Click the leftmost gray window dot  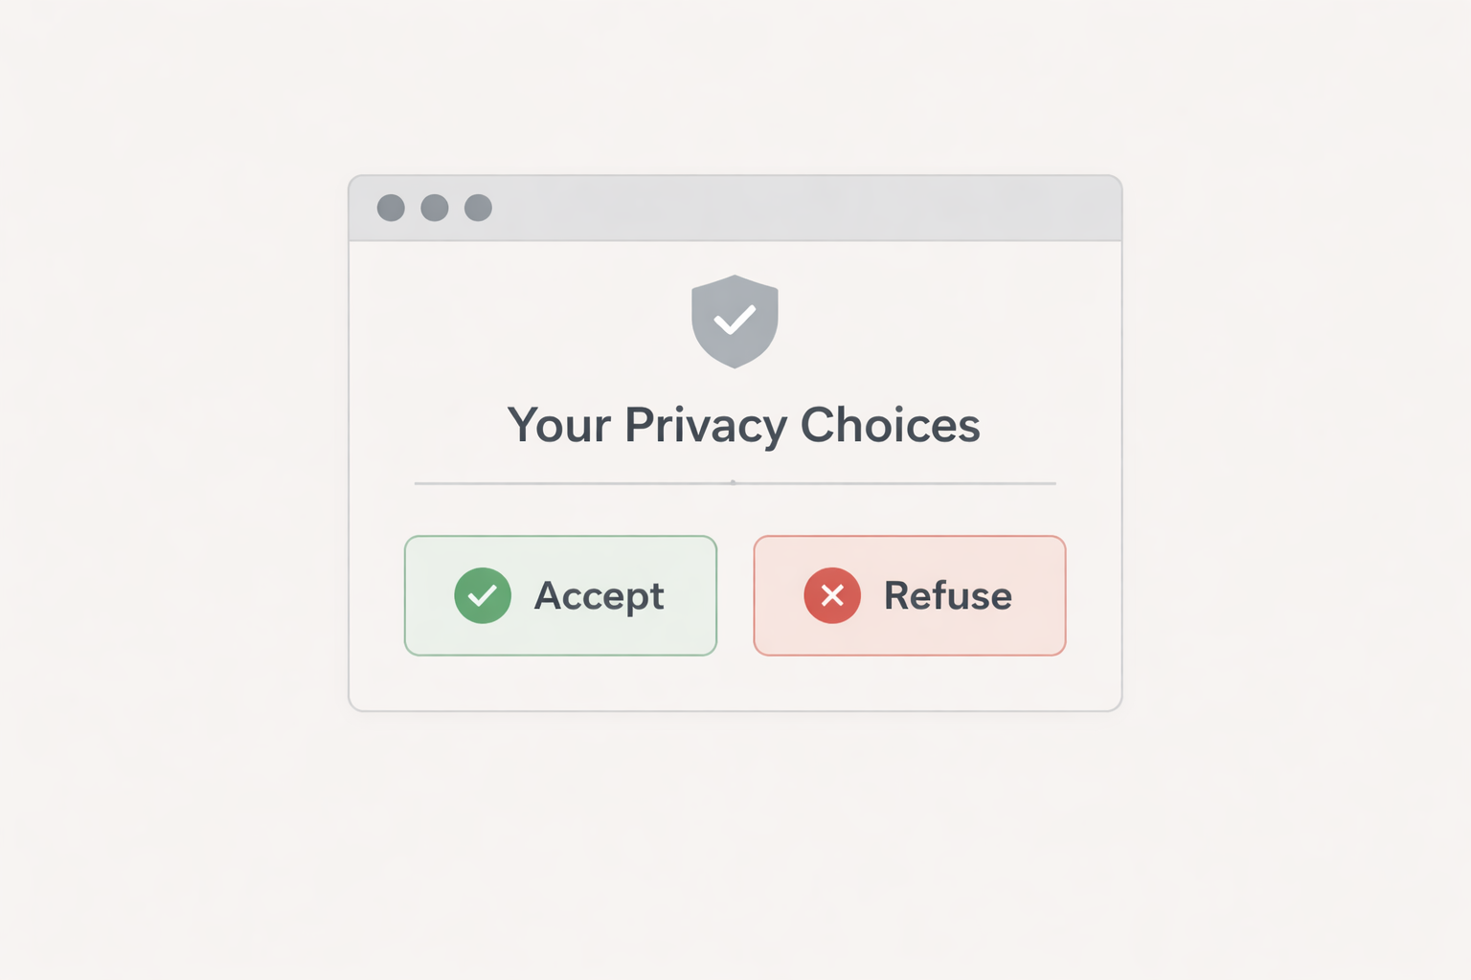coord(391,208)
